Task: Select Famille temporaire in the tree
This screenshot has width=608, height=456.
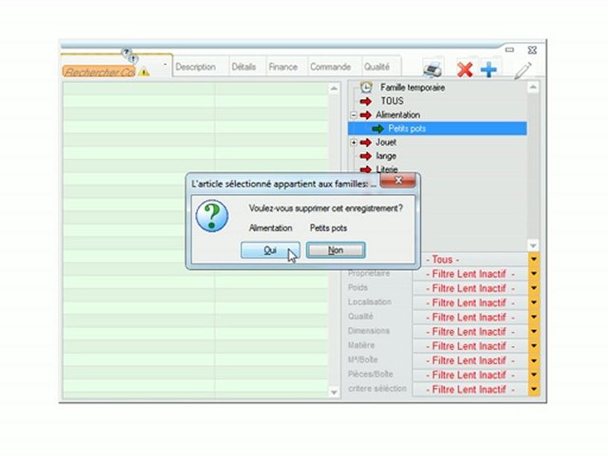Action: (412, 87)
